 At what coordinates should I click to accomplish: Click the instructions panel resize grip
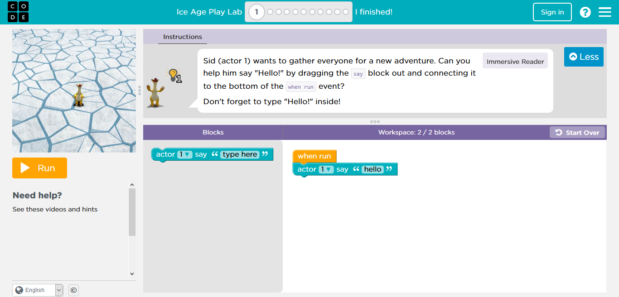pyautogui.click(x=140, y=91)
